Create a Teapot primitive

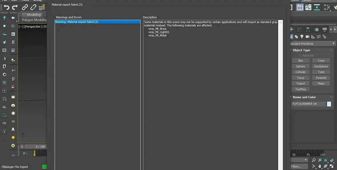pyautogui.click(x=300, y=83)
